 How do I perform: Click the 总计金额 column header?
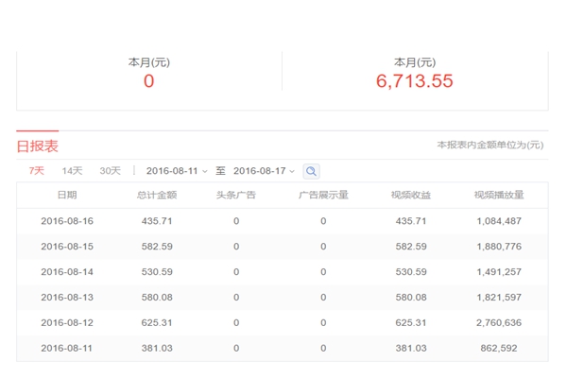[x=157, y=196]
